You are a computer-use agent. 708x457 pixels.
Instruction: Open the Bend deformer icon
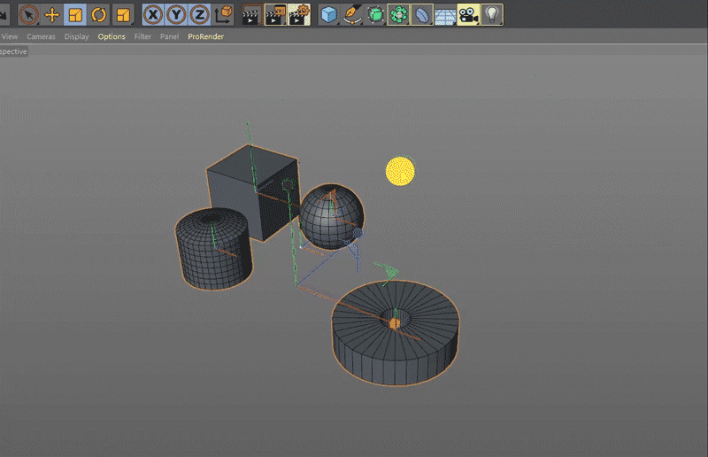click(422, 15)
